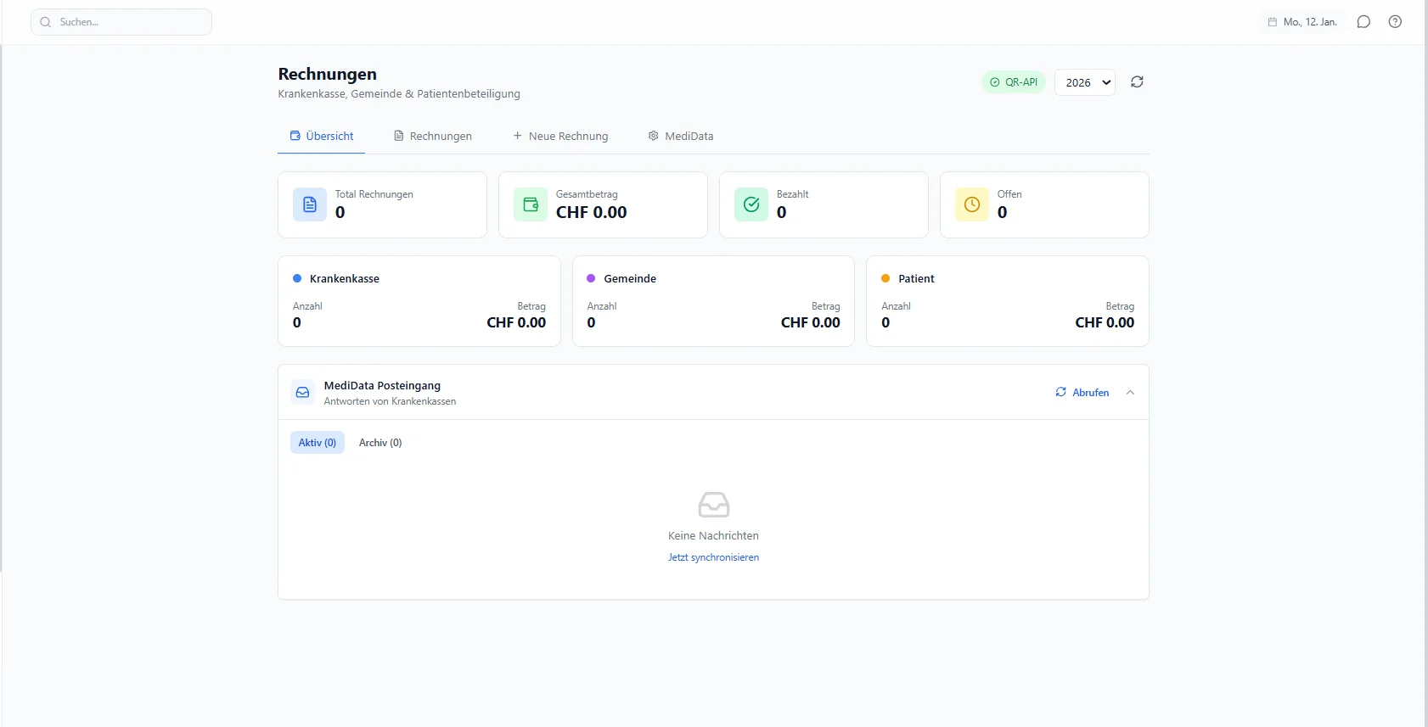Click the blue Krankenkasse dot
This screenshot has width=1428, height=727.
297,278
